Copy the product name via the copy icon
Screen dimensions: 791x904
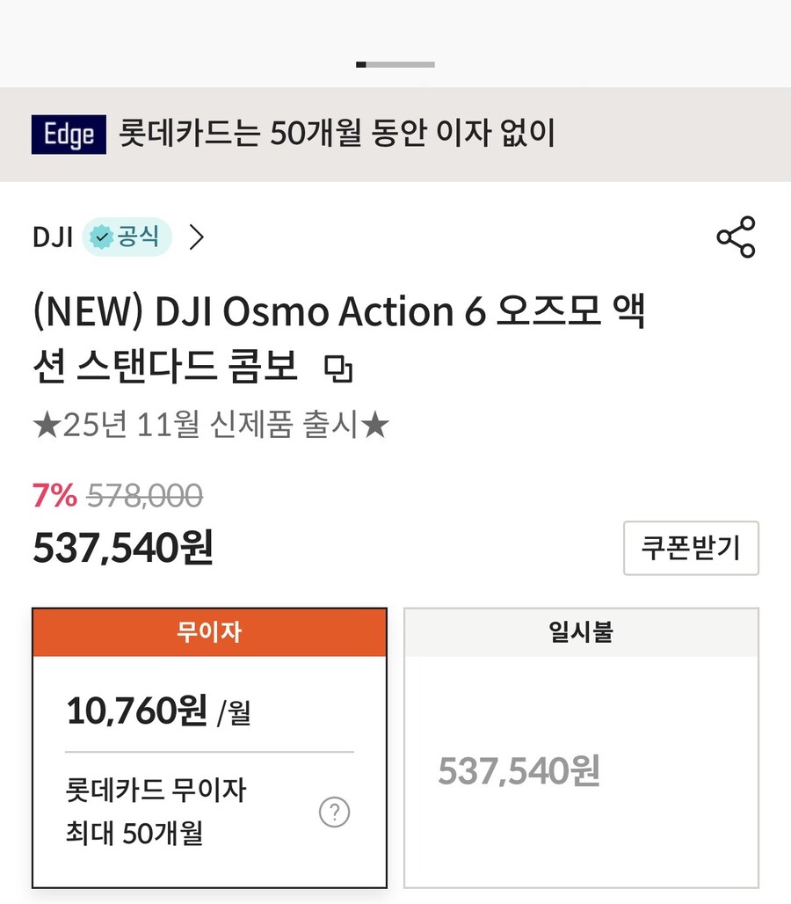338,370
